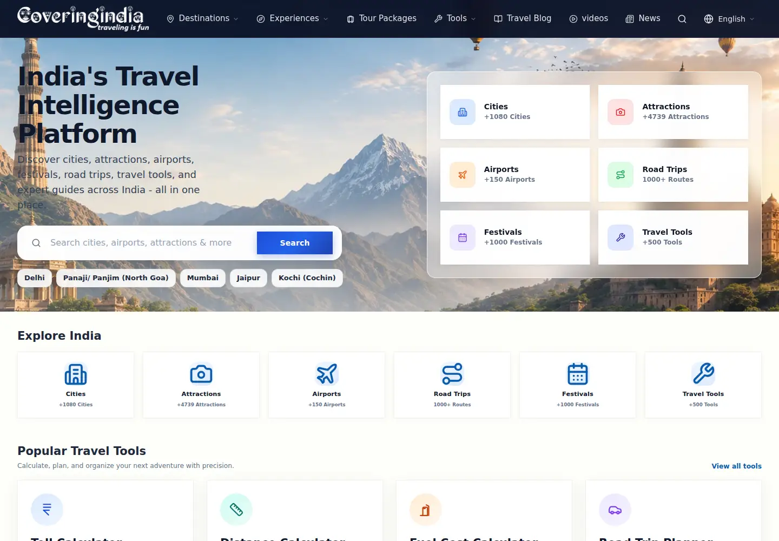Open the search magnifier icon in navbar
The width and height of the screenshot is (779, 541).
[682, 19]
